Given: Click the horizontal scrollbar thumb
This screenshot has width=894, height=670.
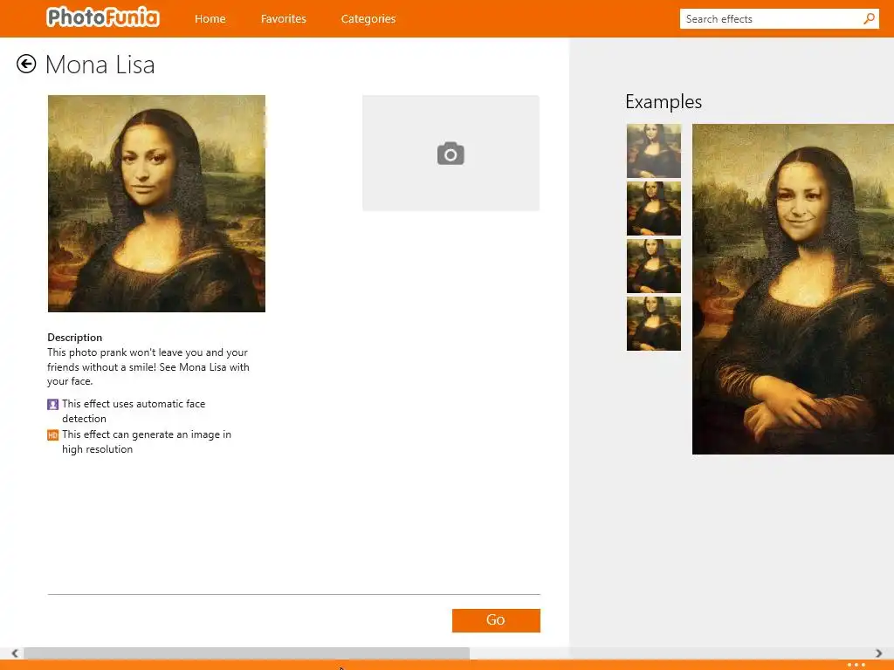Looking at the screenshot, I should pos(246,653).
